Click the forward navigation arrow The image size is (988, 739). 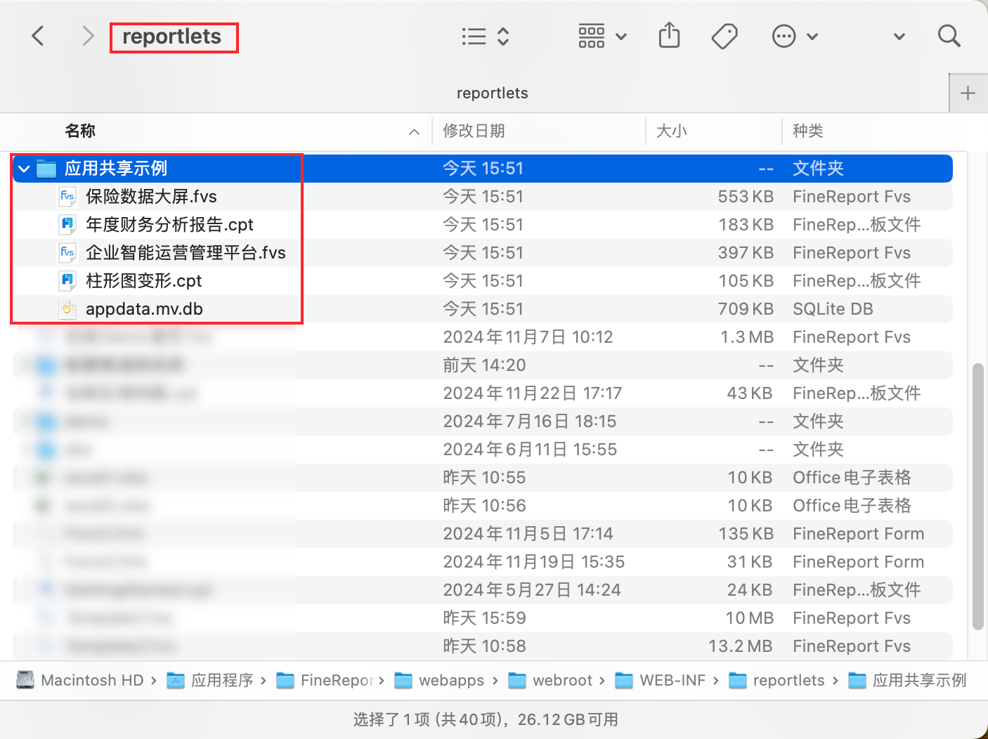[87, 36]
